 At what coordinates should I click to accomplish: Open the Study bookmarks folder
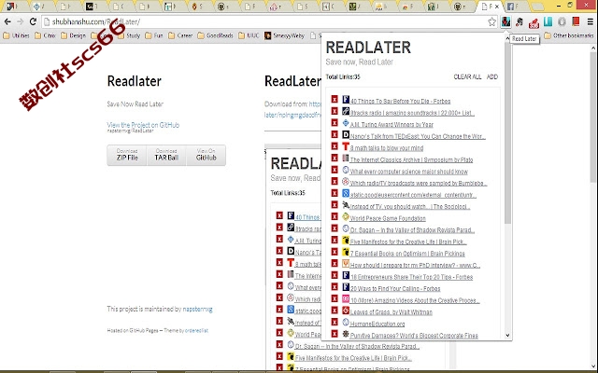pyautogui.click(x=129, y=35)
